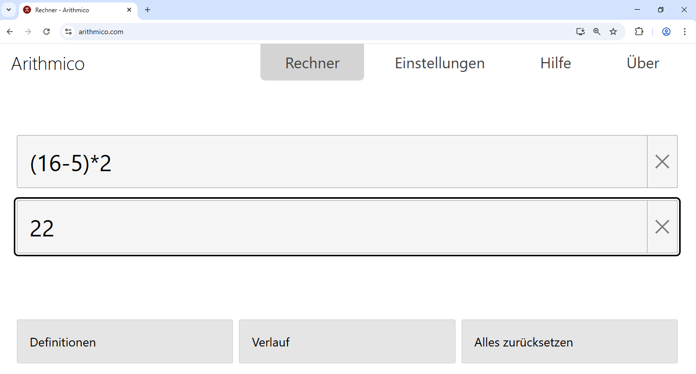Open the Chrome three-dot menu

pyautogui.click(x=685, y=32)
